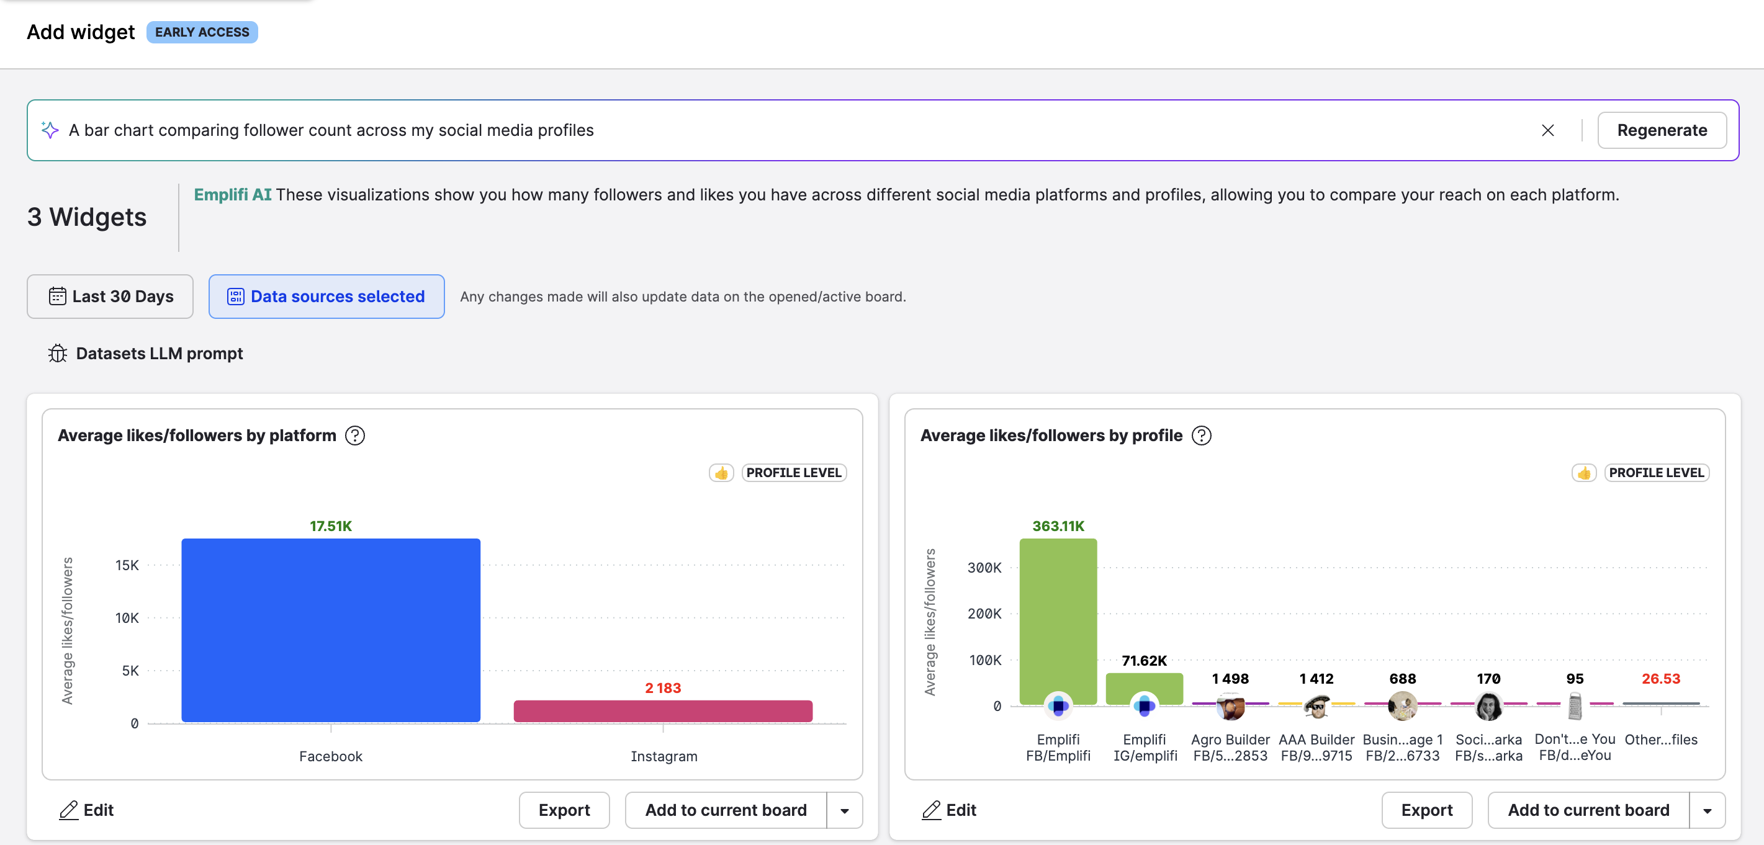Click the Agro Builder profile avatar
This screenshot has height=845, width=1764.
tap(1230, 706)
